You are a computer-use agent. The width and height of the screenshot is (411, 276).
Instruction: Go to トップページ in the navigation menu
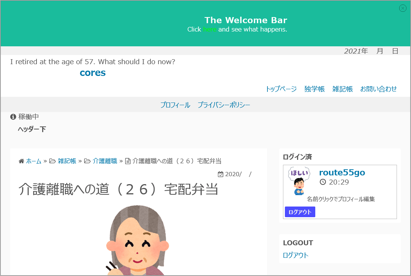[x=281, y=89]
